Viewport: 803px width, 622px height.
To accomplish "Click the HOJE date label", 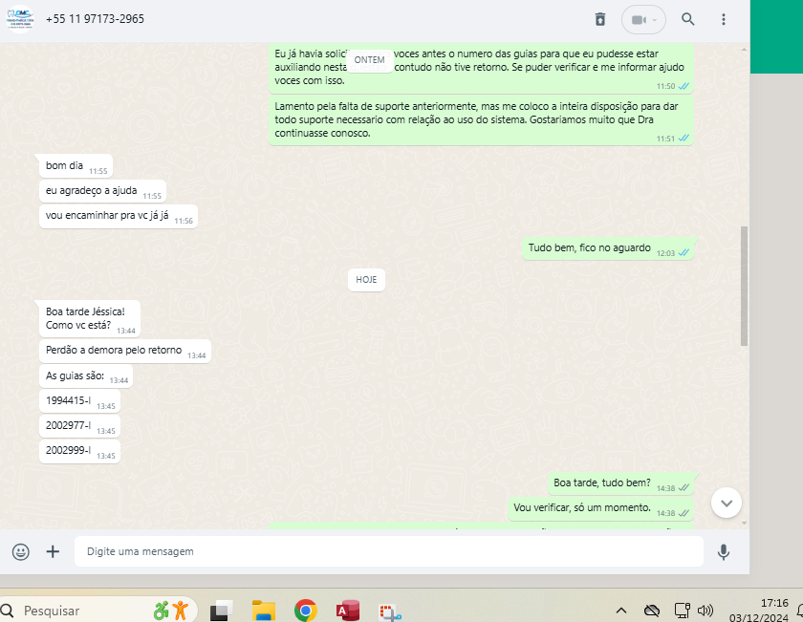I will click(x=366, y=280).
